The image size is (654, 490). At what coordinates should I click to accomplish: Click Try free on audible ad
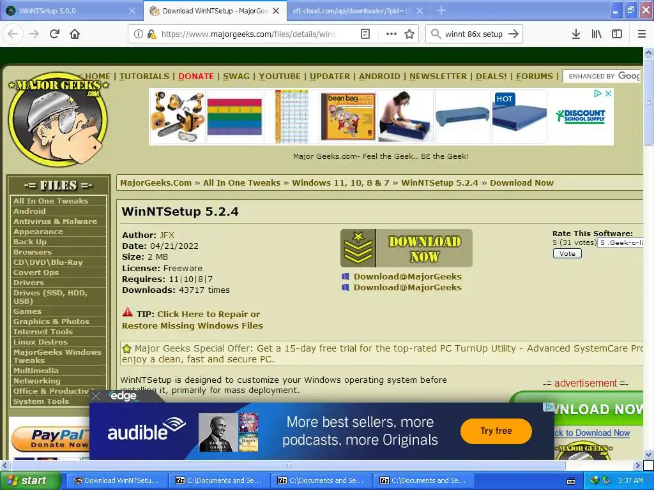tap(496, 431)
